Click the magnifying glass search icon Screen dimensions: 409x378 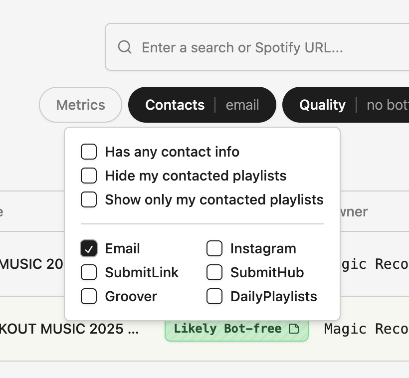[125, 47]
